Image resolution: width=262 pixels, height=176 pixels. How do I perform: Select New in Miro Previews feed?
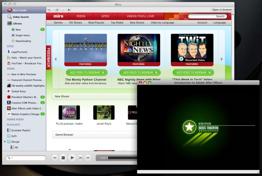[24, 74]
